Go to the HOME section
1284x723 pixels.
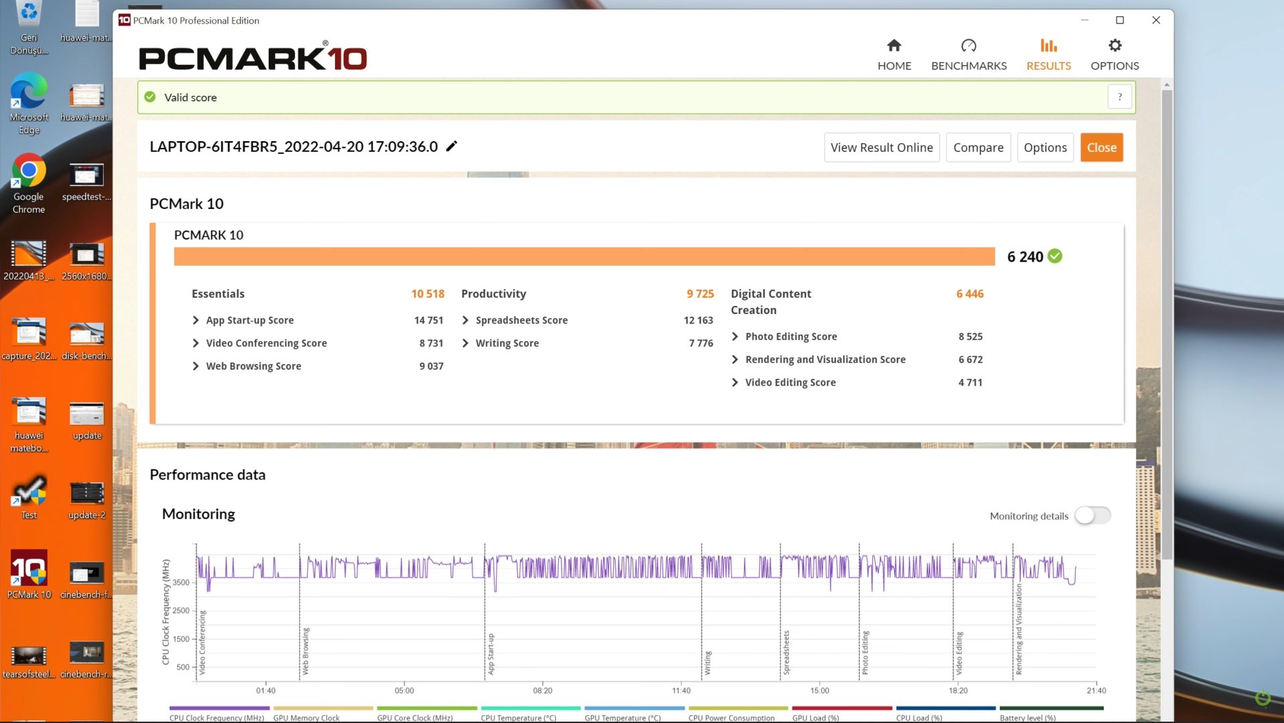point(894,55)
